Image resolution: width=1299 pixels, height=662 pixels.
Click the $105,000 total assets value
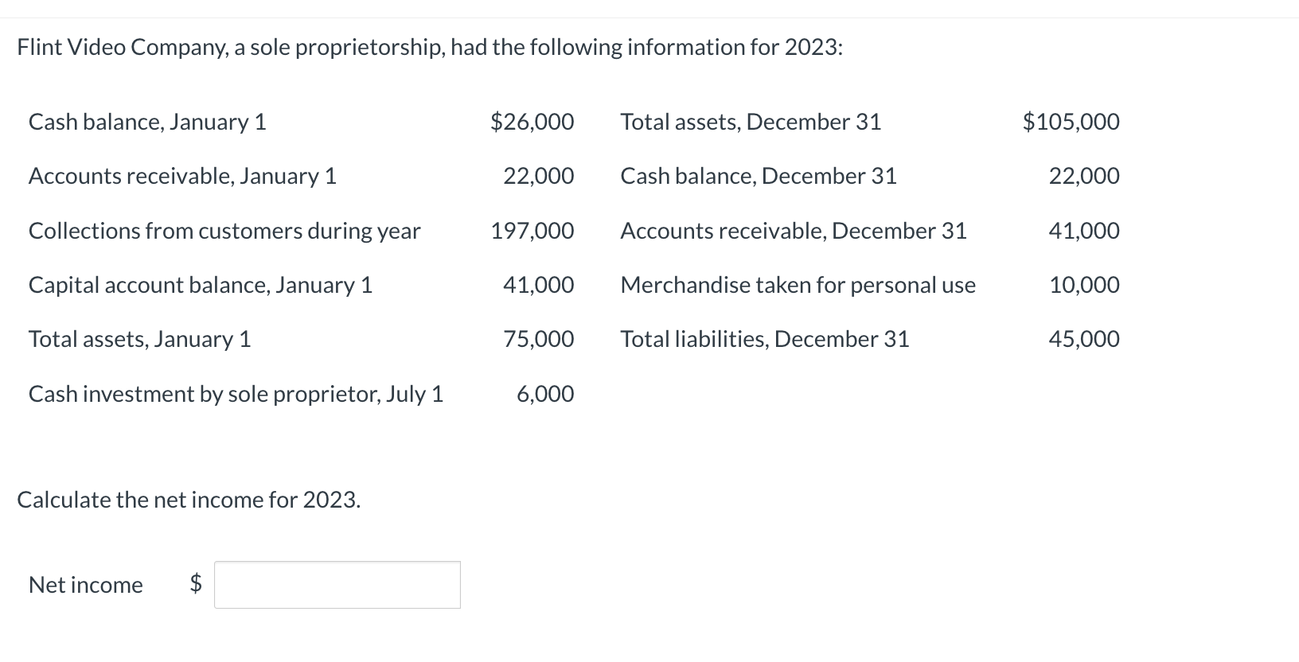[x=1071, y=122]
